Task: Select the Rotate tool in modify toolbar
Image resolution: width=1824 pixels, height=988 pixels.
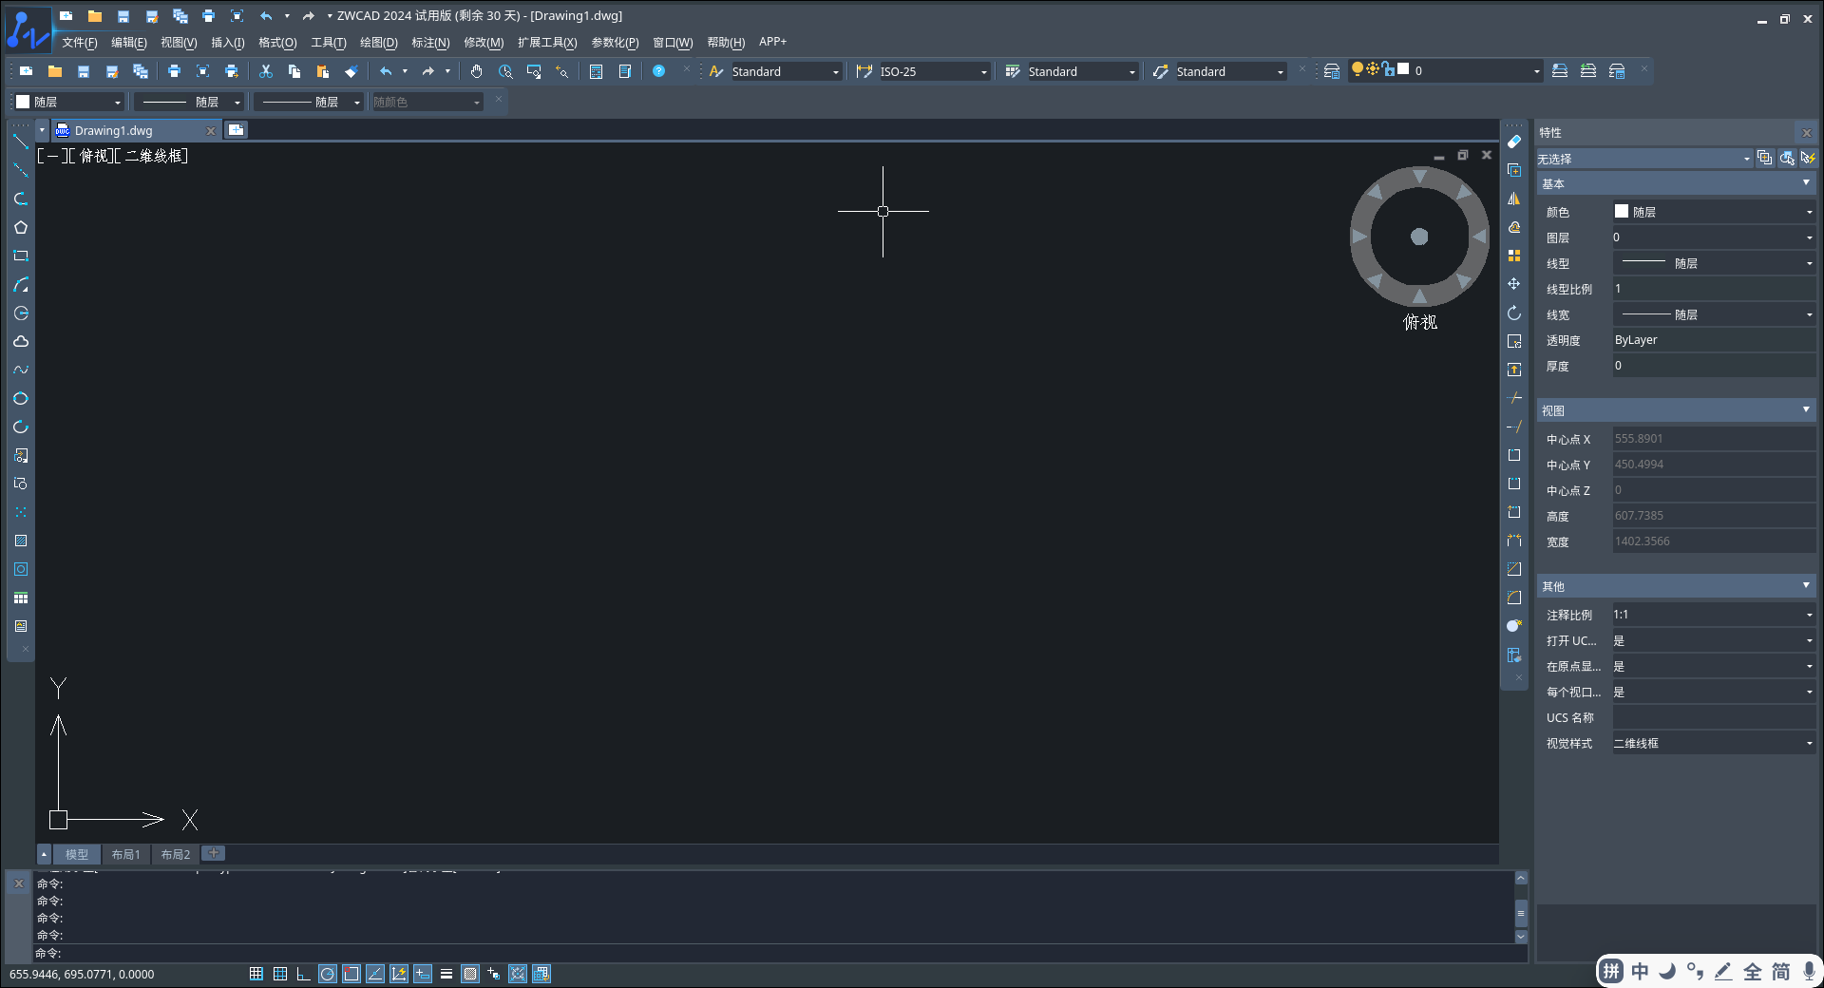Action: click(1514, 313)
